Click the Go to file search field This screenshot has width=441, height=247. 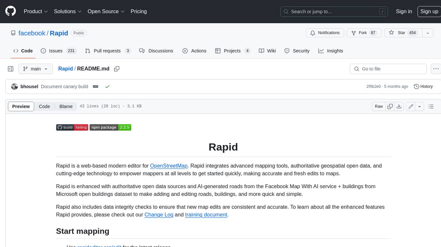point(388,69)
